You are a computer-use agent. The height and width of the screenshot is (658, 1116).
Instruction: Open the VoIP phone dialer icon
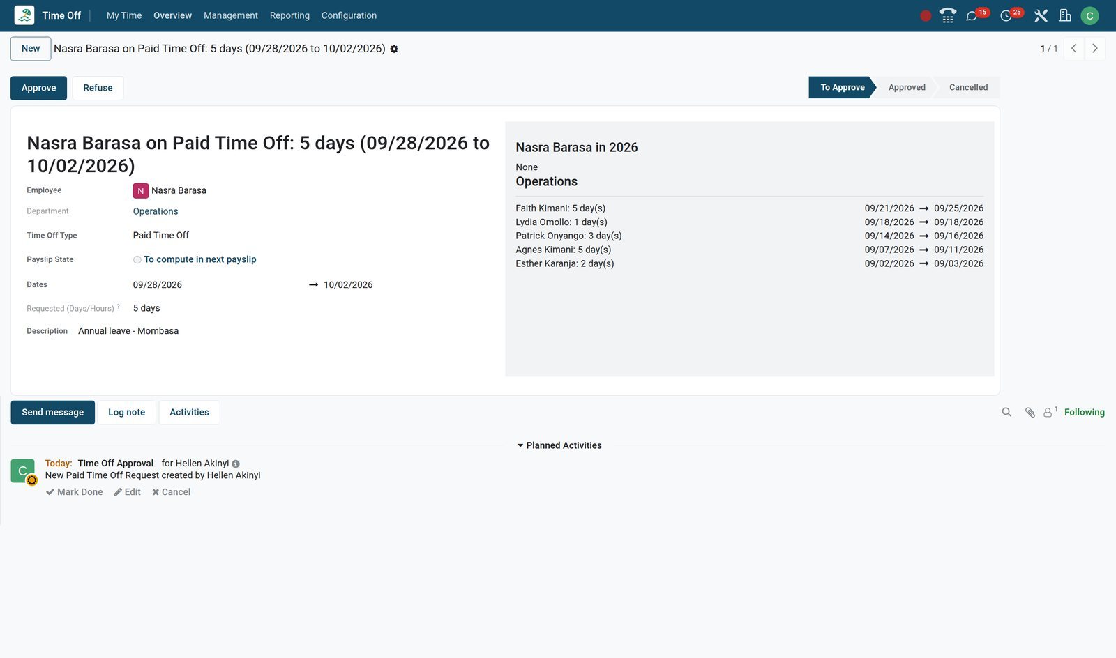pos(947,15)
